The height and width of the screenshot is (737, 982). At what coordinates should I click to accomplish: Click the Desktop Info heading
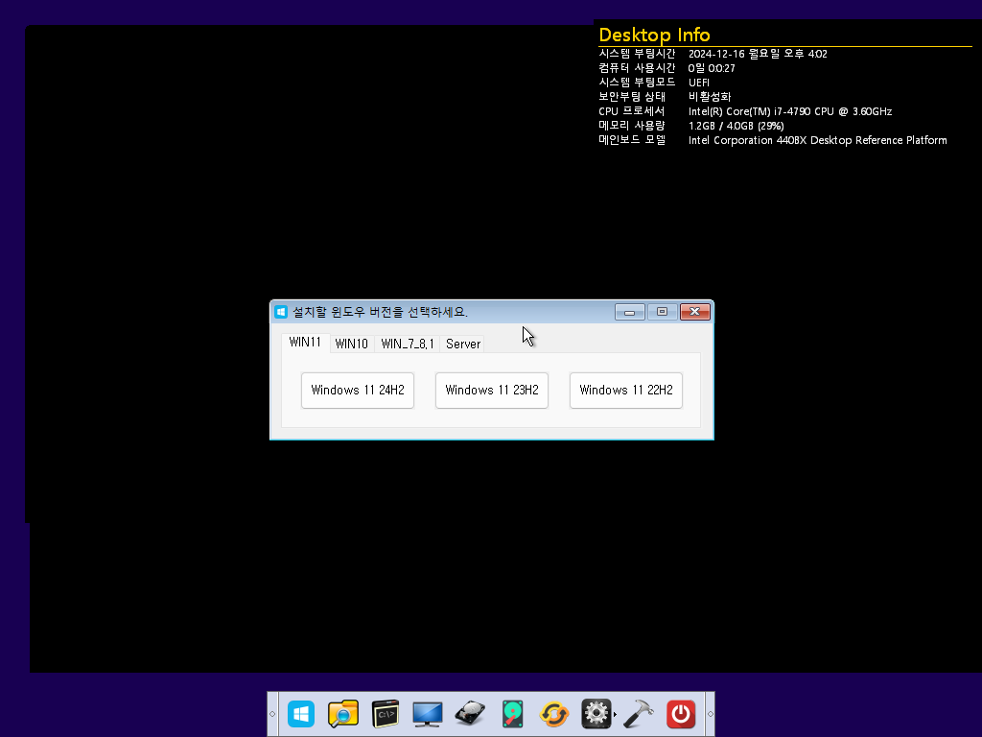[x=654, y=36]
